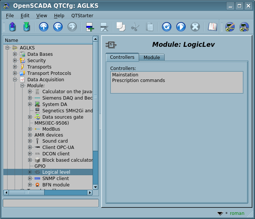Click the tree scrollbar down arrow
255x219 pixels.
tap(95, 187)
